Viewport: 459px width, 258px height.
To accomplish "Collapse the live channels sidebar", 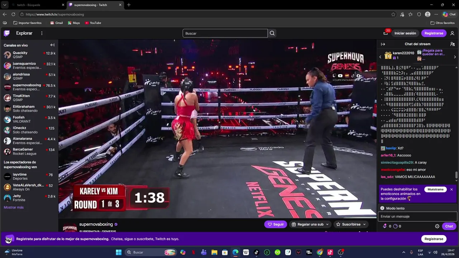I will 52,45.
